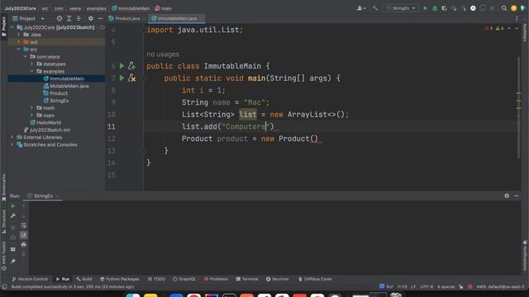Open the editor tabs more-options menu

click(517, 18)
